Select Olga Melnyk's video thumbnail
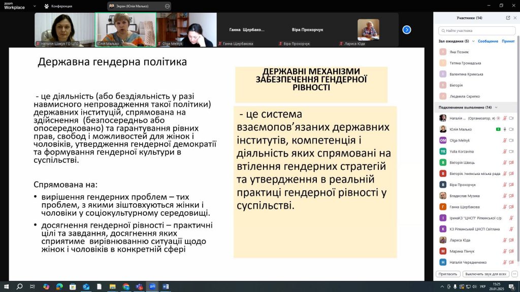Screen dimensions: 520x292 (186, 29)
